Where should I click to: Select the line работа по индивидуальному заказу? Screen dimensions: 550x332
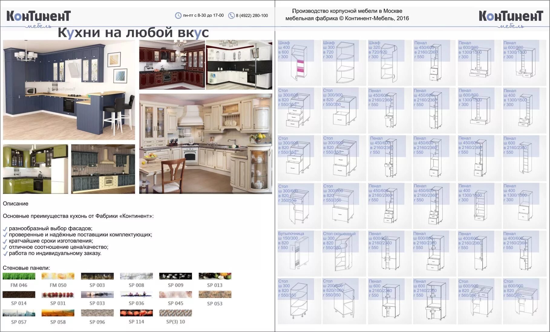tap(55, 253)
